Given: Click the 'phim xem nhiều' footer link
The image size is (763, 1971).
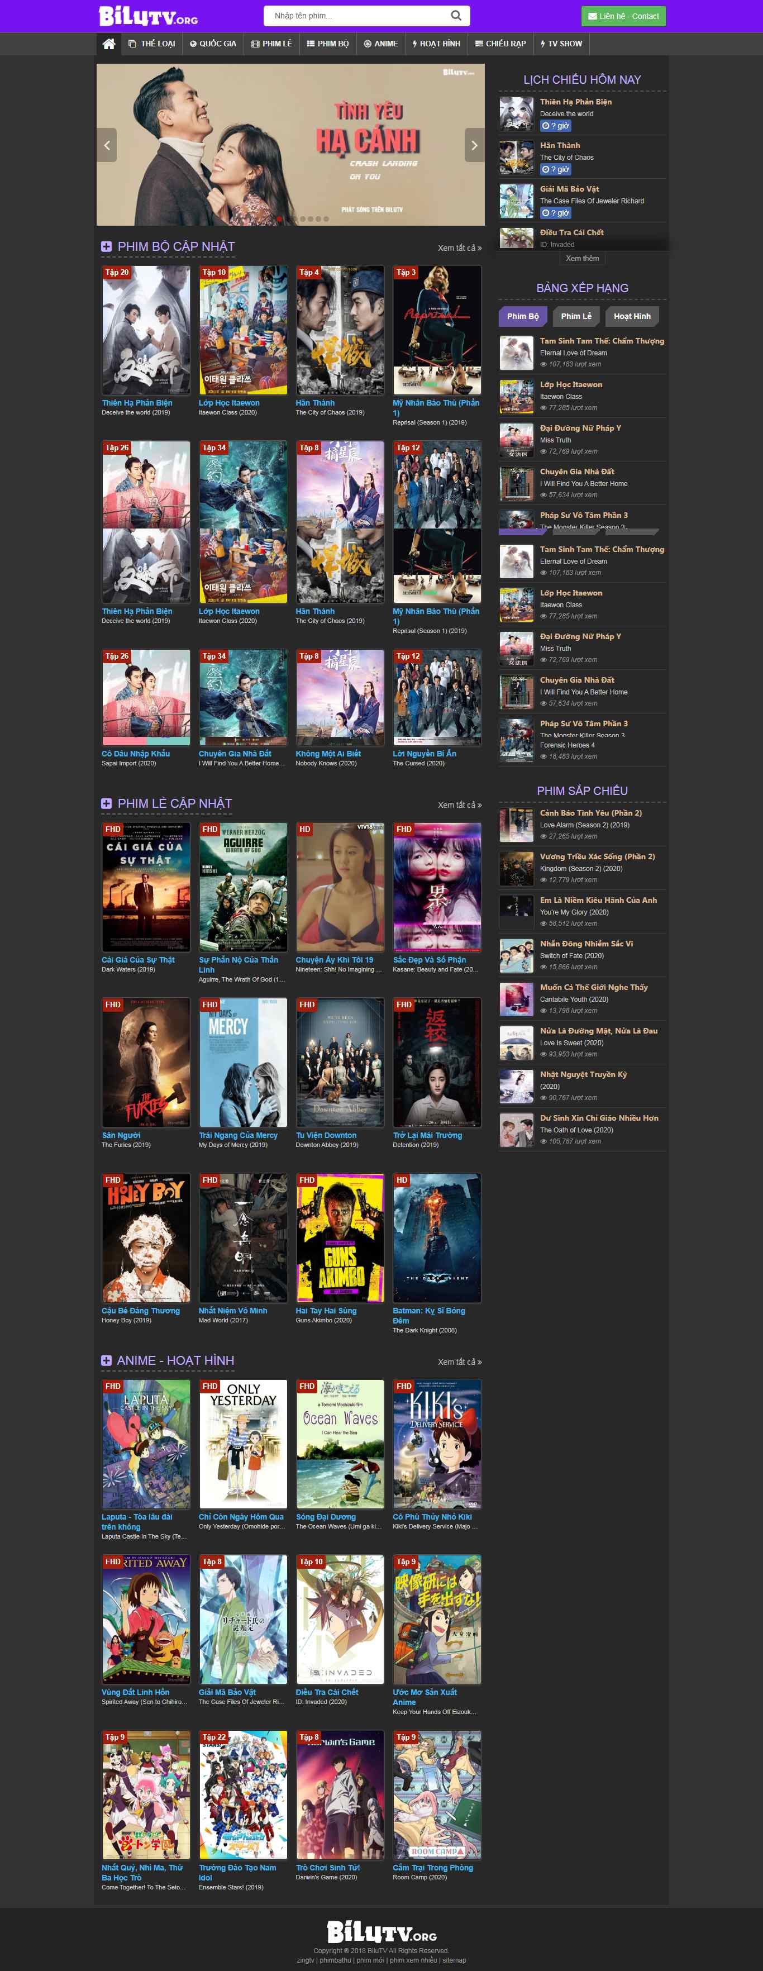Looking at the screenshot, I should (x=413, y=1960).
